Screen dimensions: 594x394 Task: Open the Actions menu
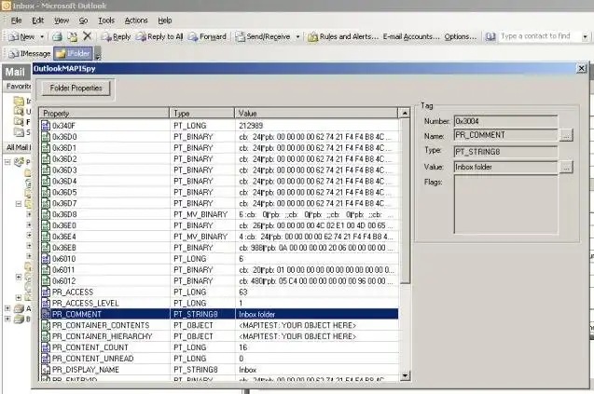[x=136, y=20]
